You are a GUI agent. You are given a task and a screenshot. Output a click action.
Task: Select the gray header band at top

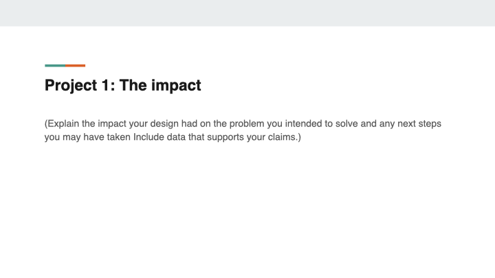247,12
